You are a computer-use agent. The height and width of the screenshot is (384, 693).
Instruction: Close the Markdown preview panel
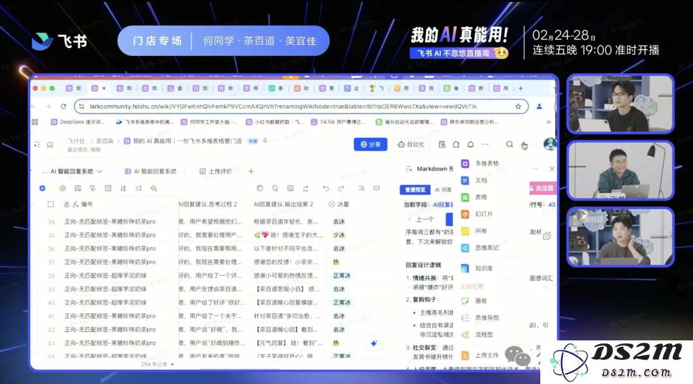[x=552, y=169]
